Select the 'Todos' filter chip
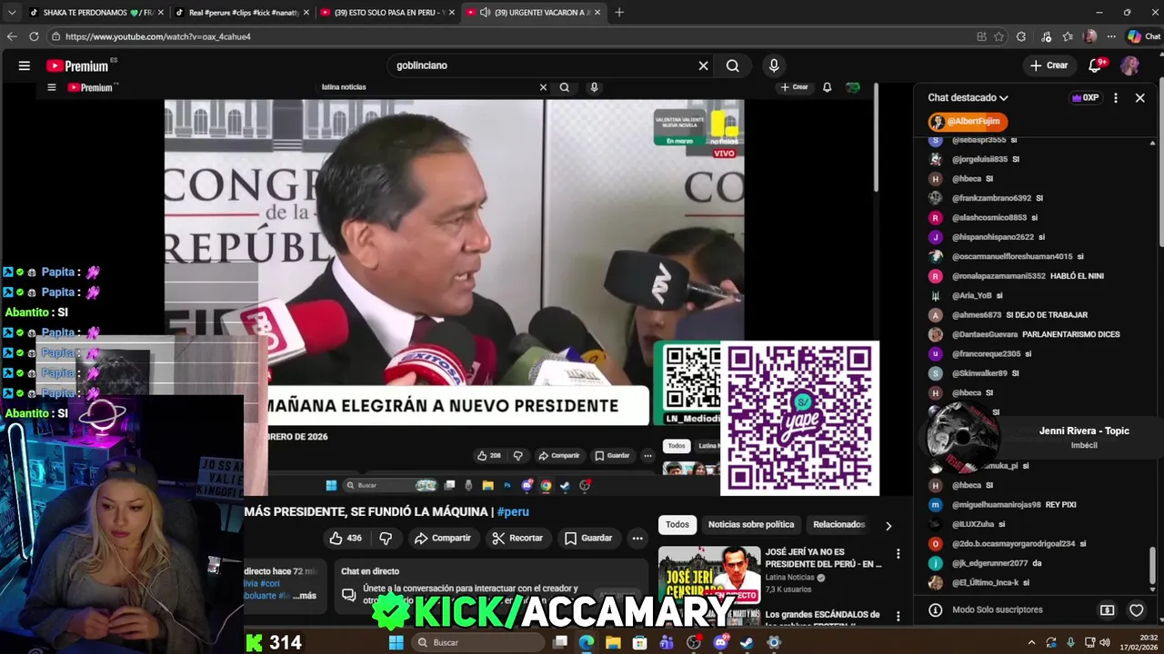1164x654 pixels. click(x=677, y=524)
